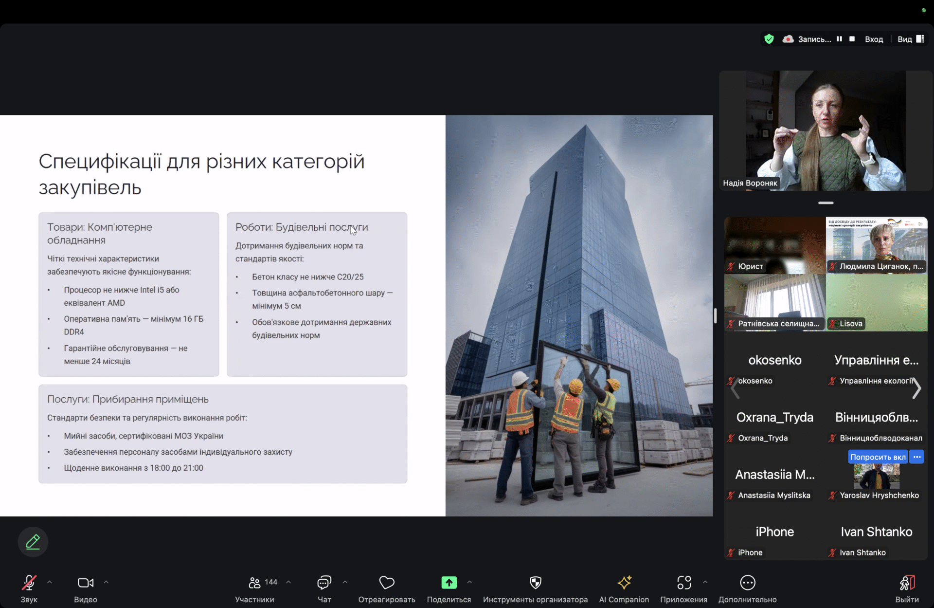
Task: Open Инструменты организатора shield icon
Action: 535,583
